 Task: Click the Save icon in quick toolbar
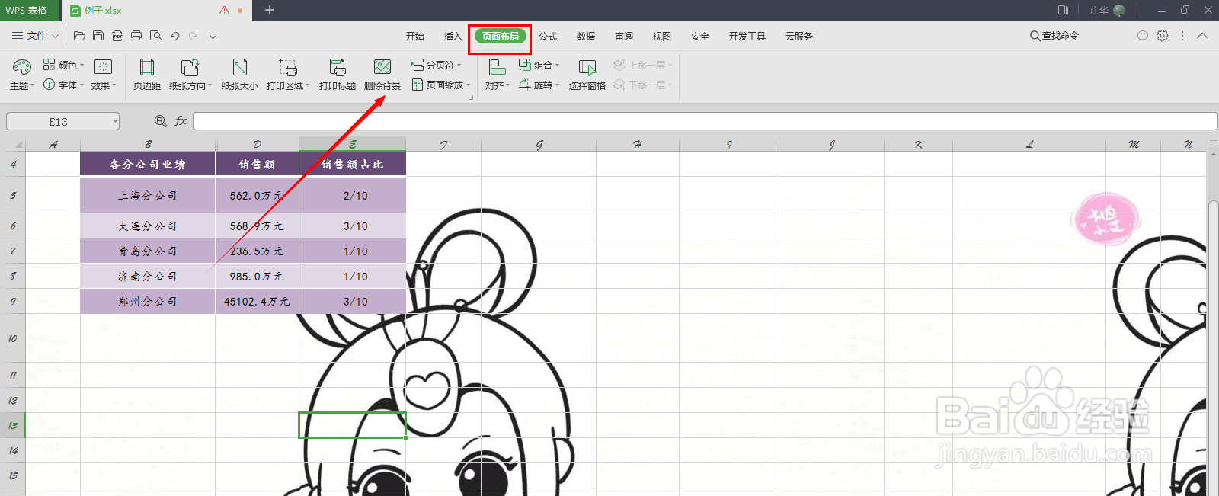tap(98, 36)
